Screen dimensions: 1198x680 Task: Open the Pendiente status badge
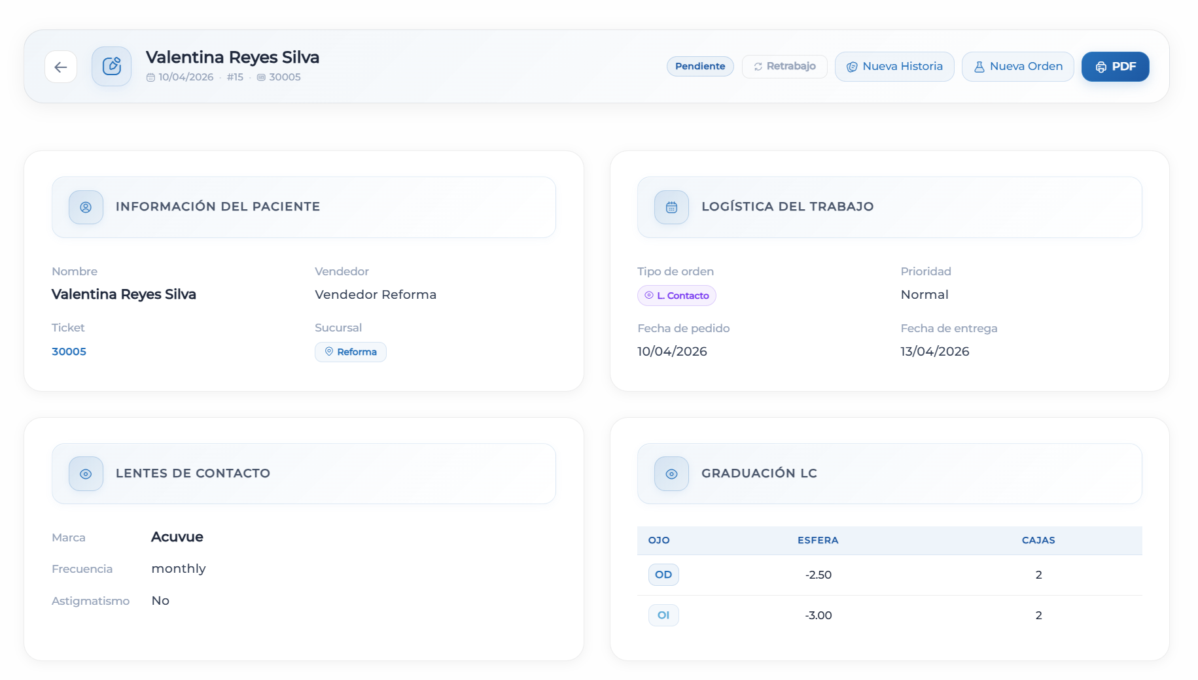click(699, 66)
